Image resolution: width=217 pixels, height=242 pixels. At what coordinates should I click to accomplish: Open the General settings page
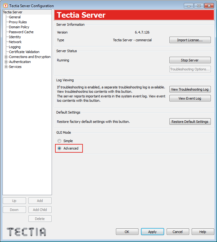[x=15, y=17]
